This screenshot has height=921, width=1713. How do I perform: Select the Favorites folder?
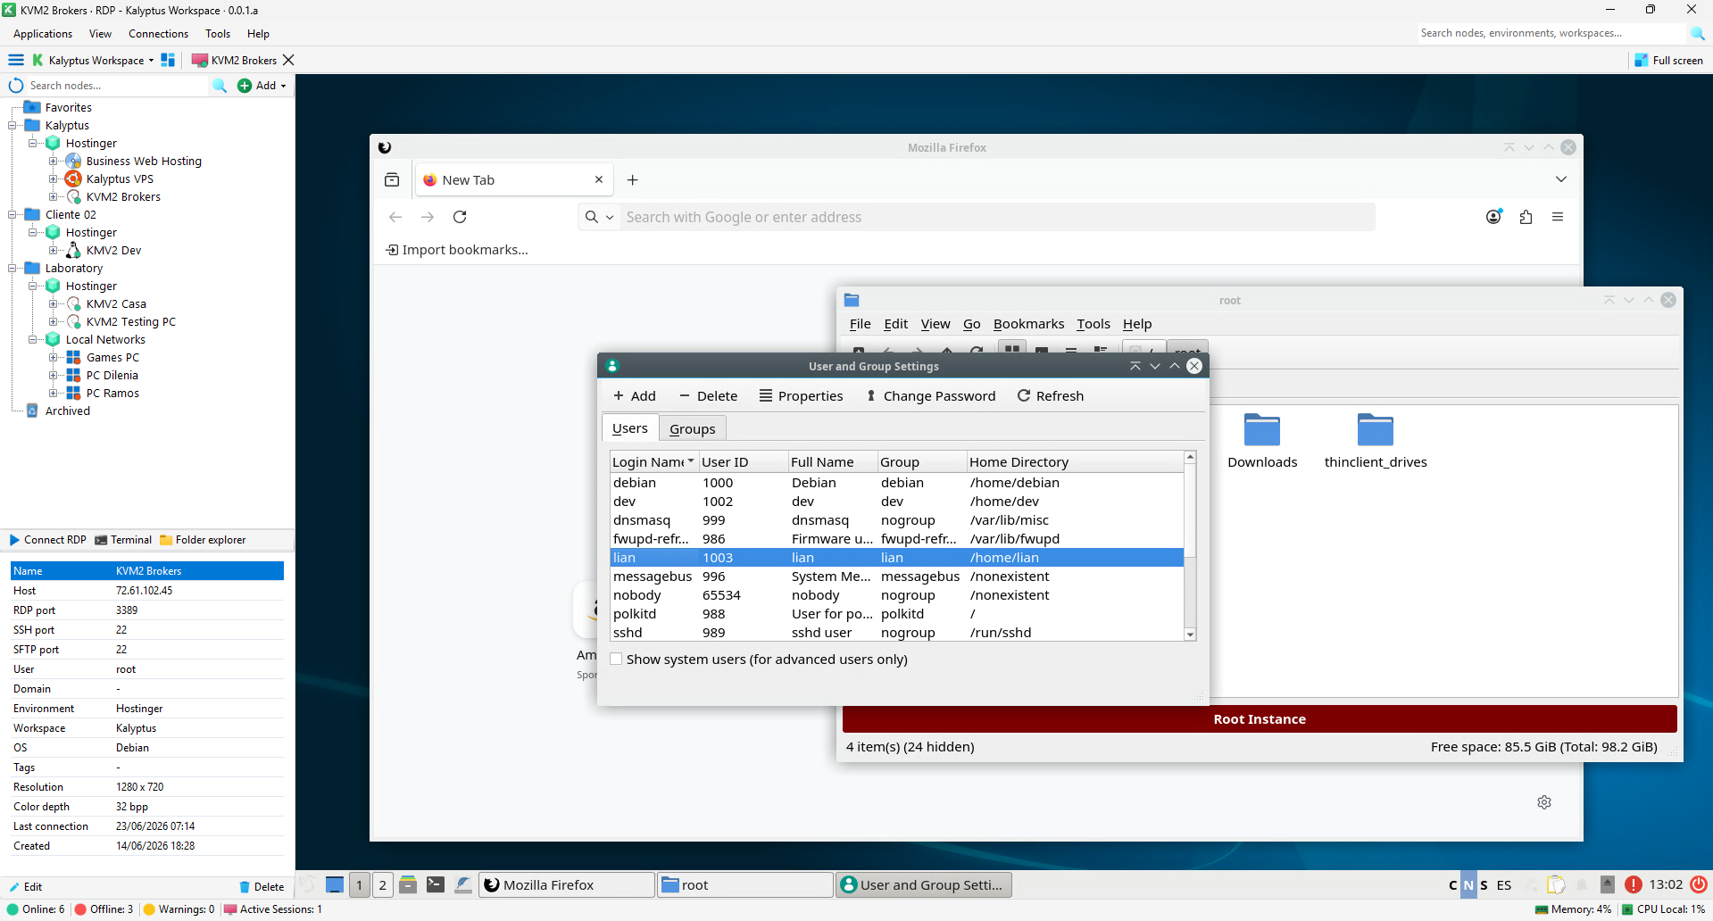tap(68, 107)
